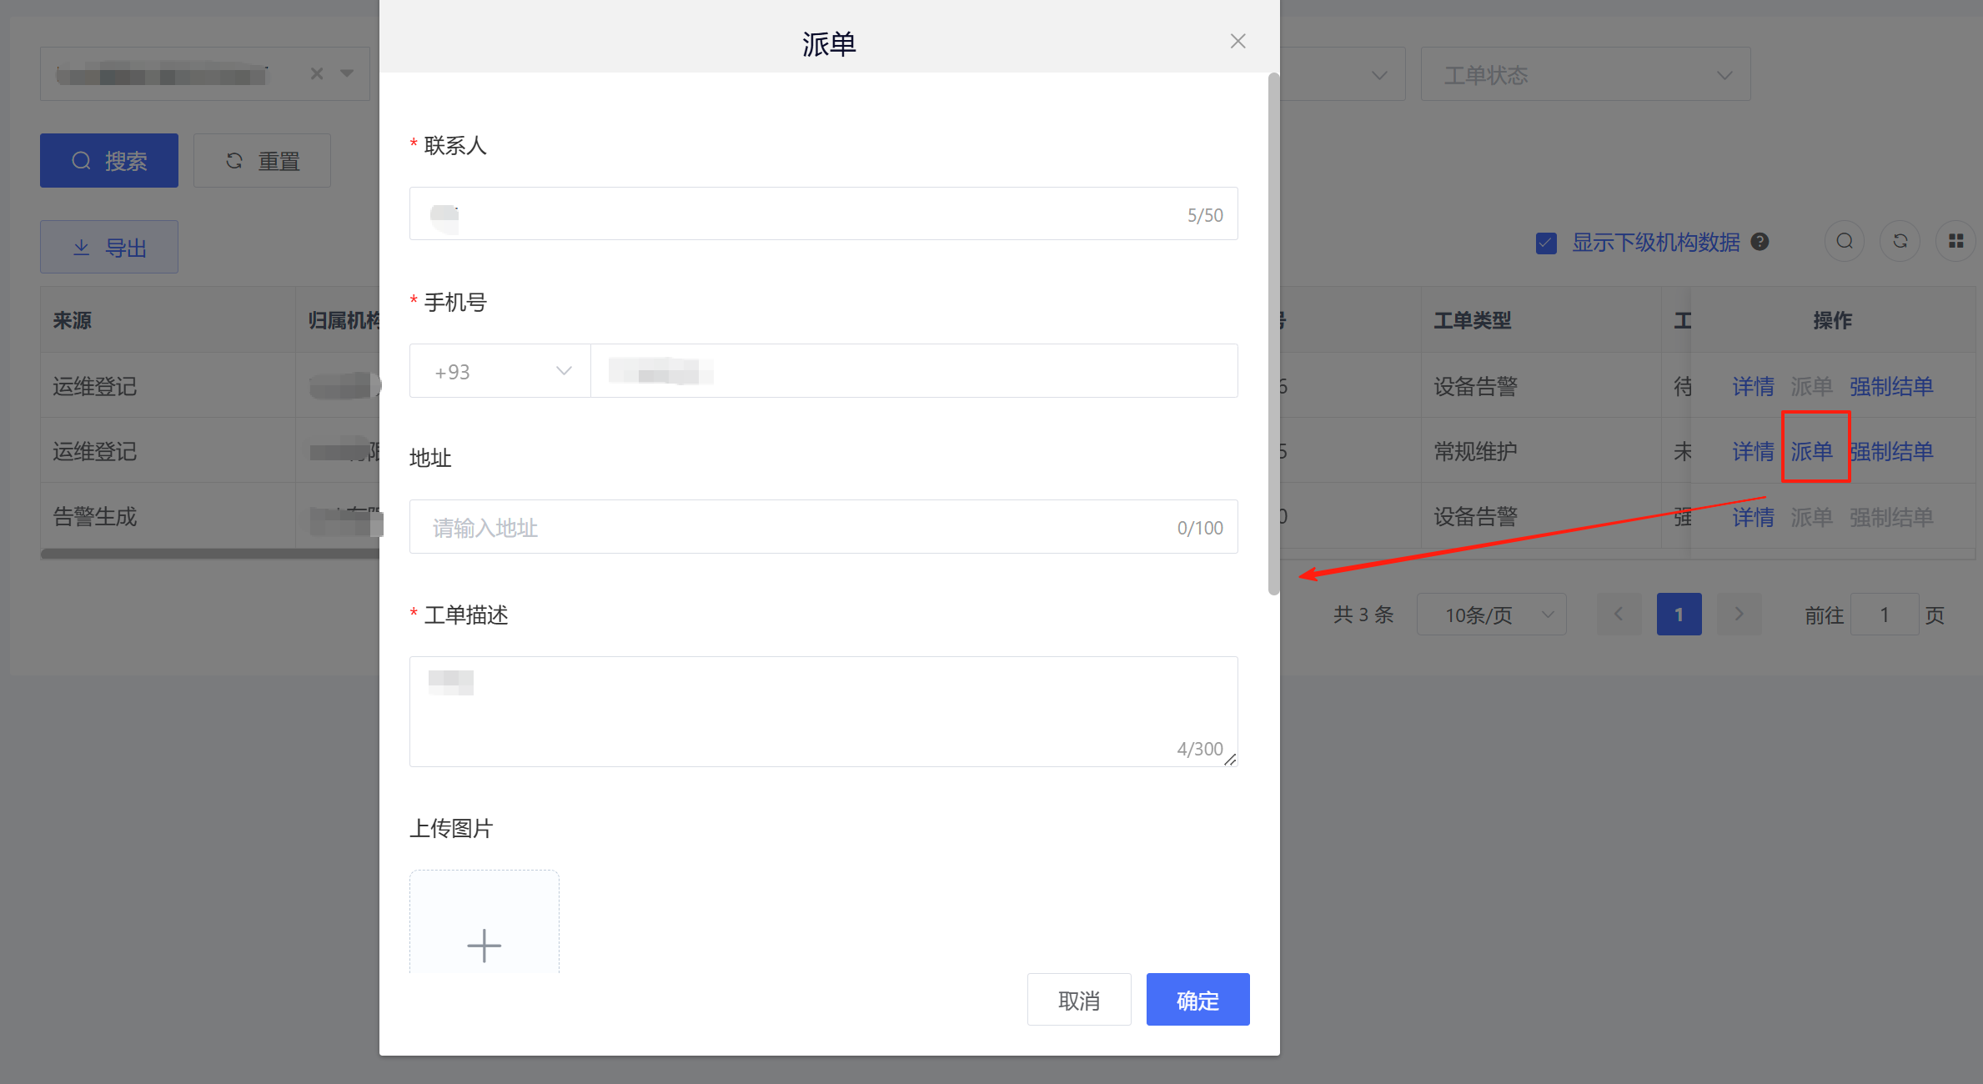Select page 1 in pagination

[x=1679, y=615]
